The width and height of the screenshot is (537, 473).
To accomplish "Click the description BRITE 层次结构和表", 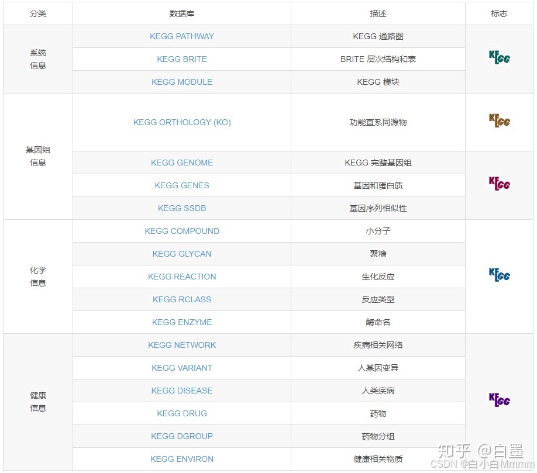I will point(378,59).
